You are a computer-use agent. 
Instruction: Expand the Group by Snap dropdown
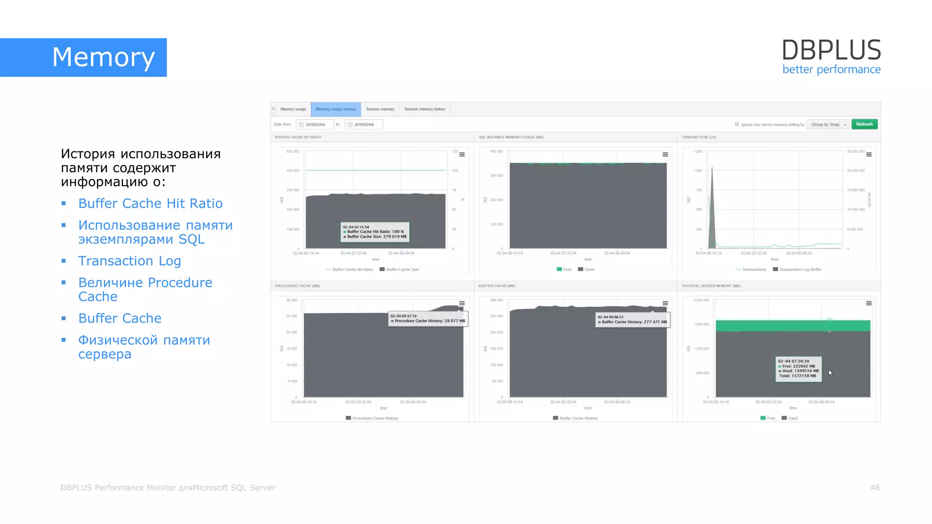[x=828, y=124]
